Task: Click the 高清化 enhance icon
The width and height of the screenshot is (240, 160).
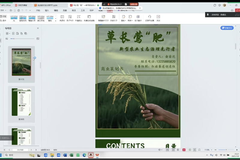Action: coord(62,18)
